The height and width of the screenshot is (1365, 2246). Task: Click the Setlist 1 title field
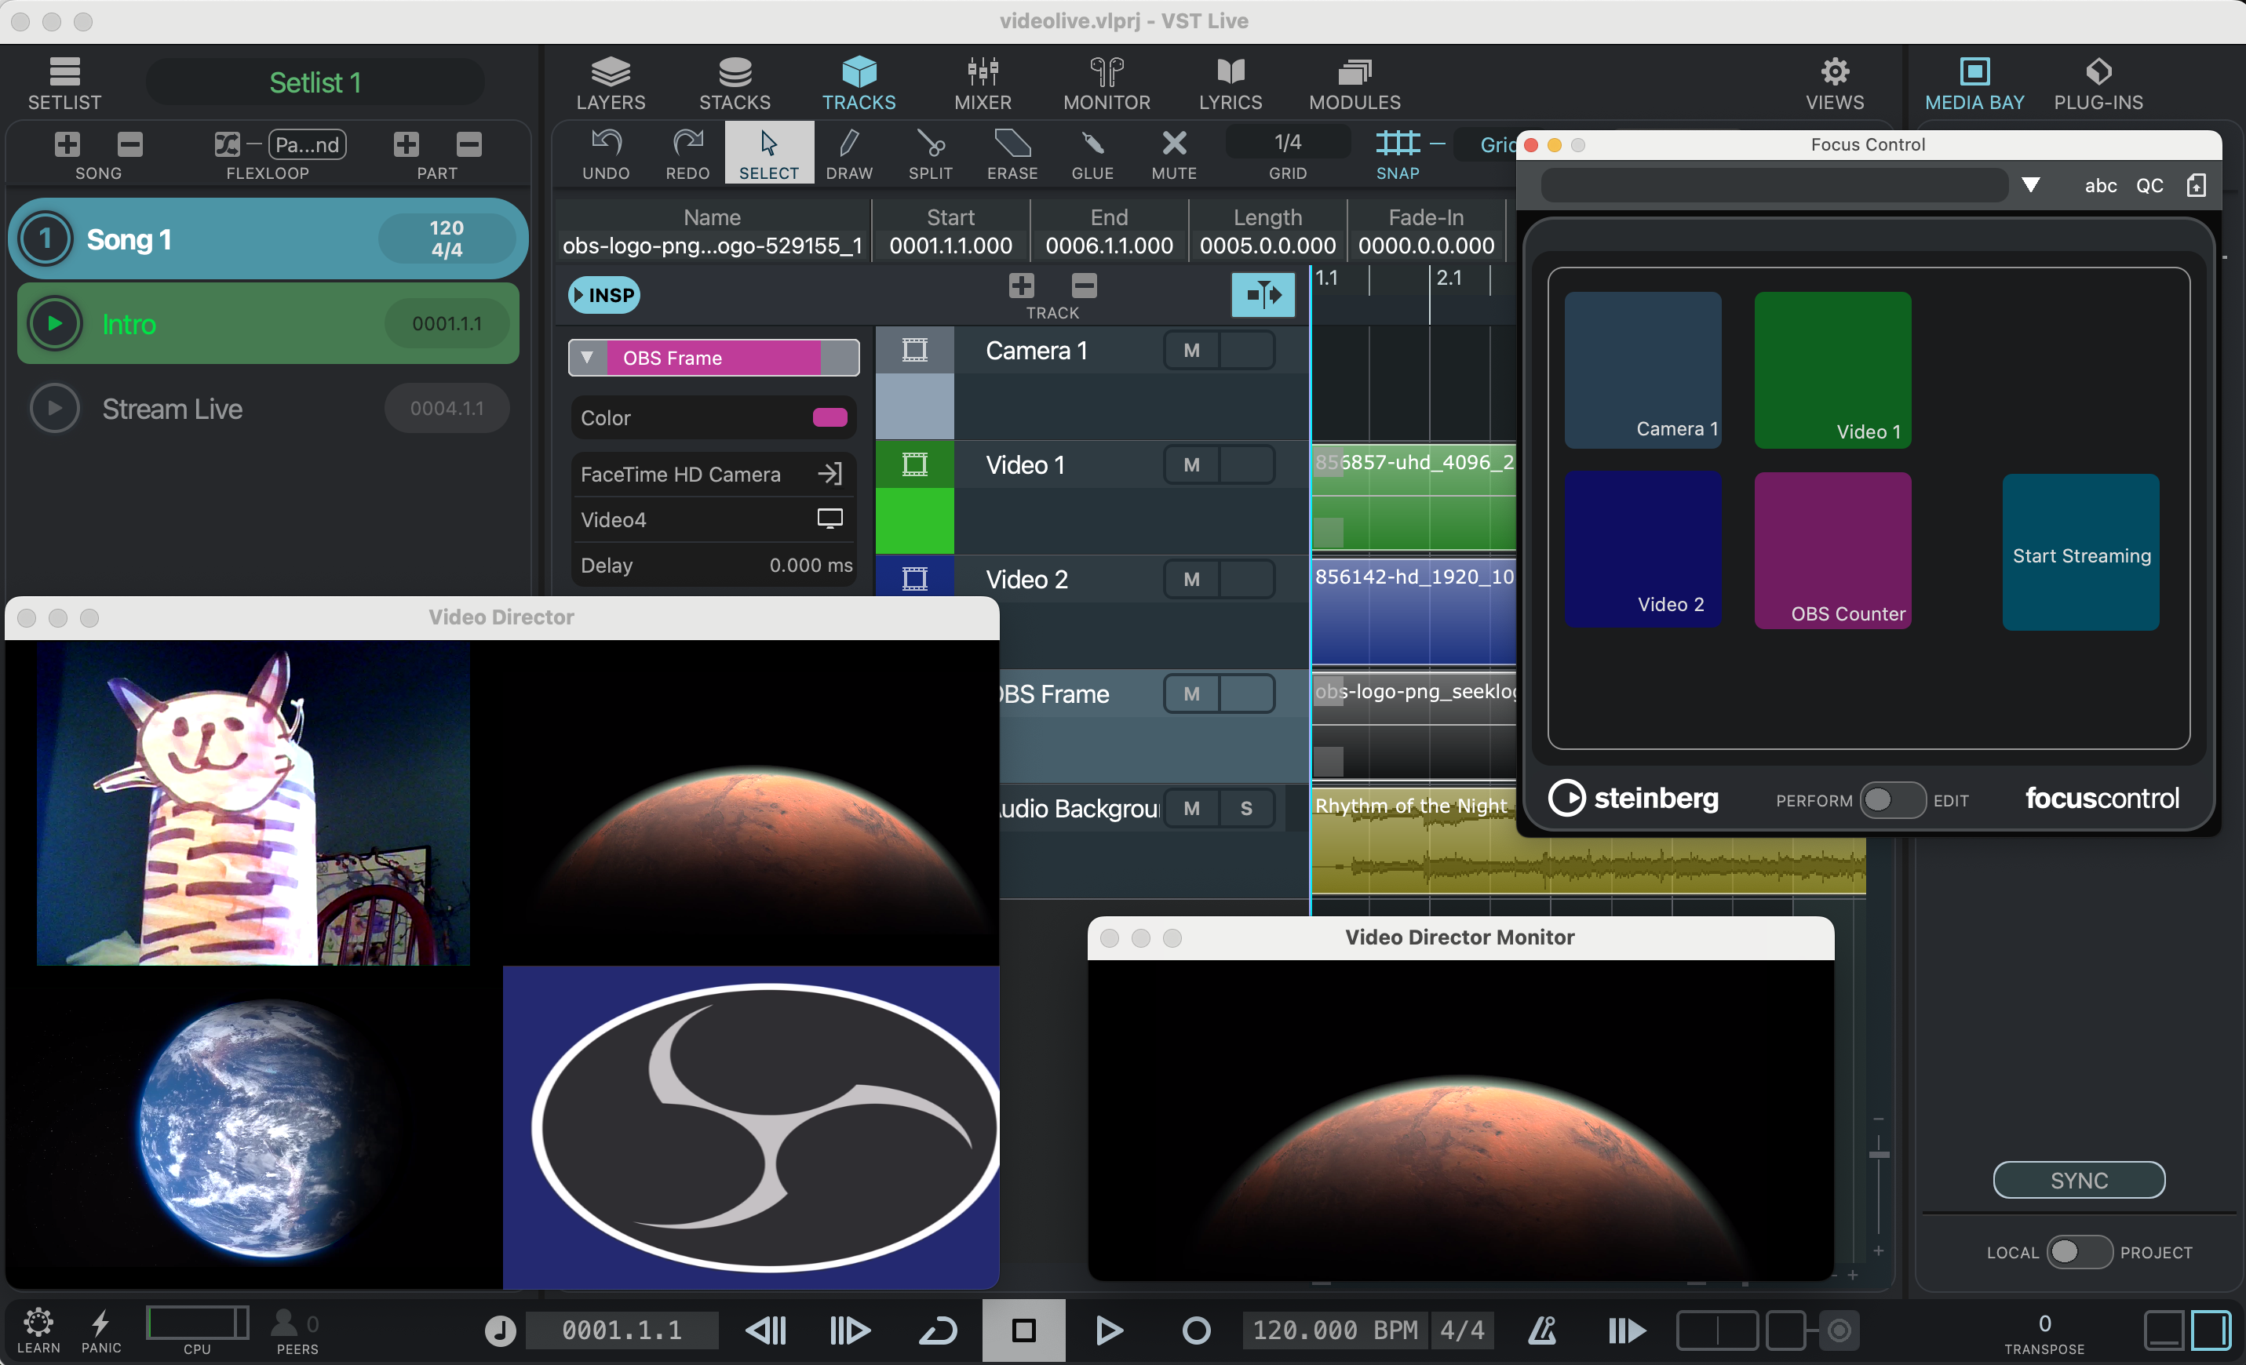click(315, 83)
